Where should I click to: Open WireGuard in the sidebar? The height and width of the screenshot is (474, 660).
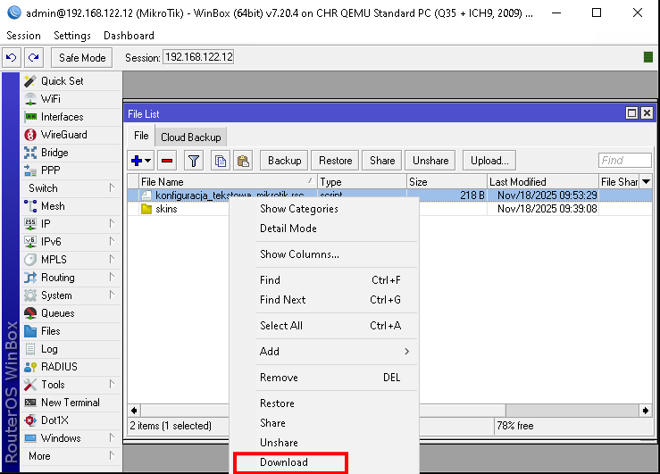click(x=71, y=135)
